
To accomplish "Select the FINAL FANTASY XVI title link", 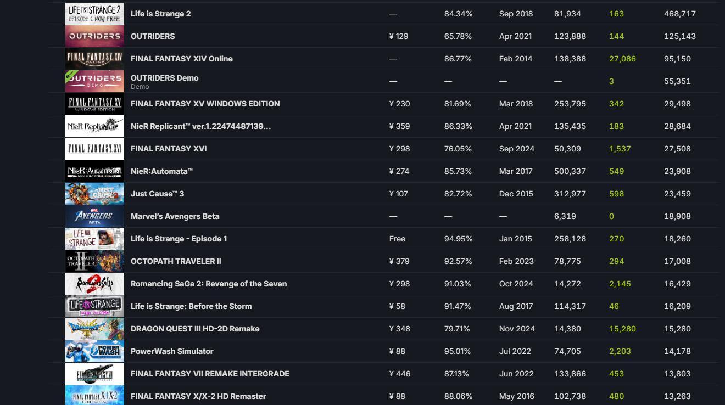I will (x=169, y=149).
